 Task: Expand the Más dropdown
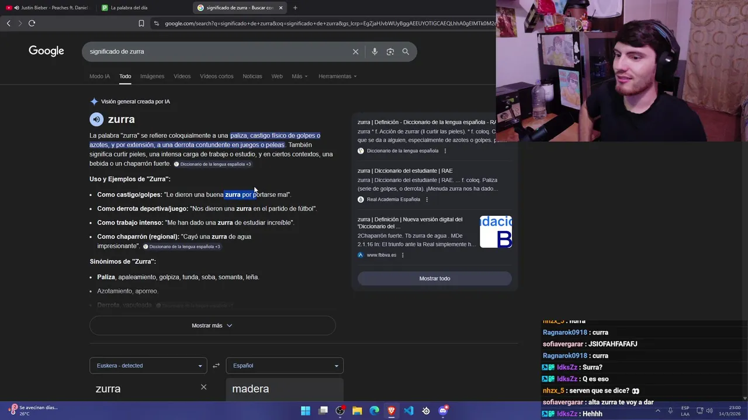[300, 76]
